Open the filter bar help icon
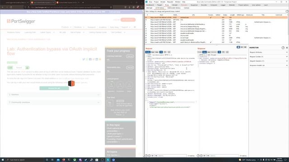 coord(287,11)
